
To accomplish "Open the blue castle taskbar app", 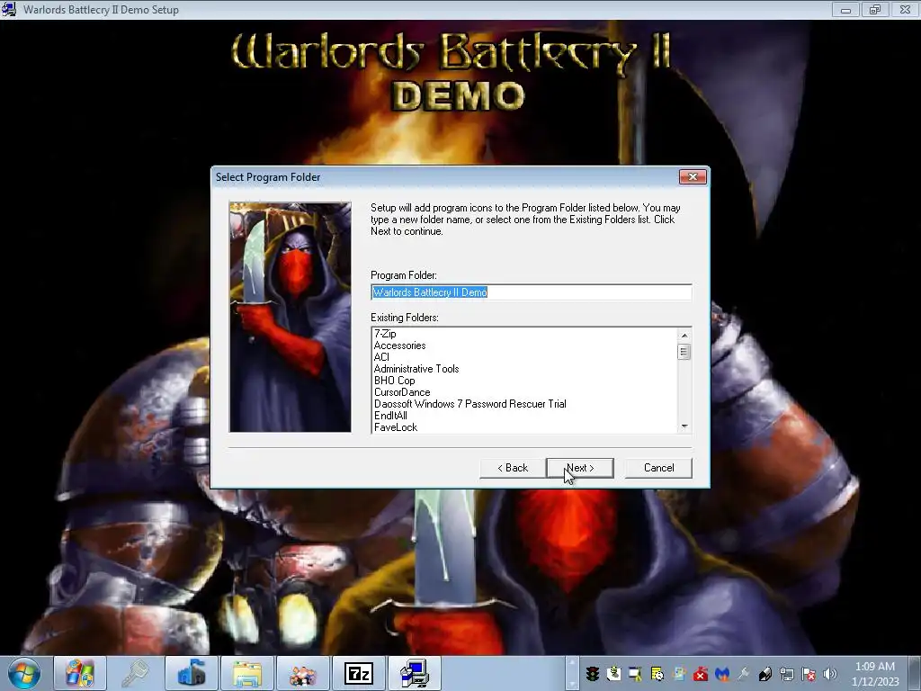I will [x=192, y=673].
